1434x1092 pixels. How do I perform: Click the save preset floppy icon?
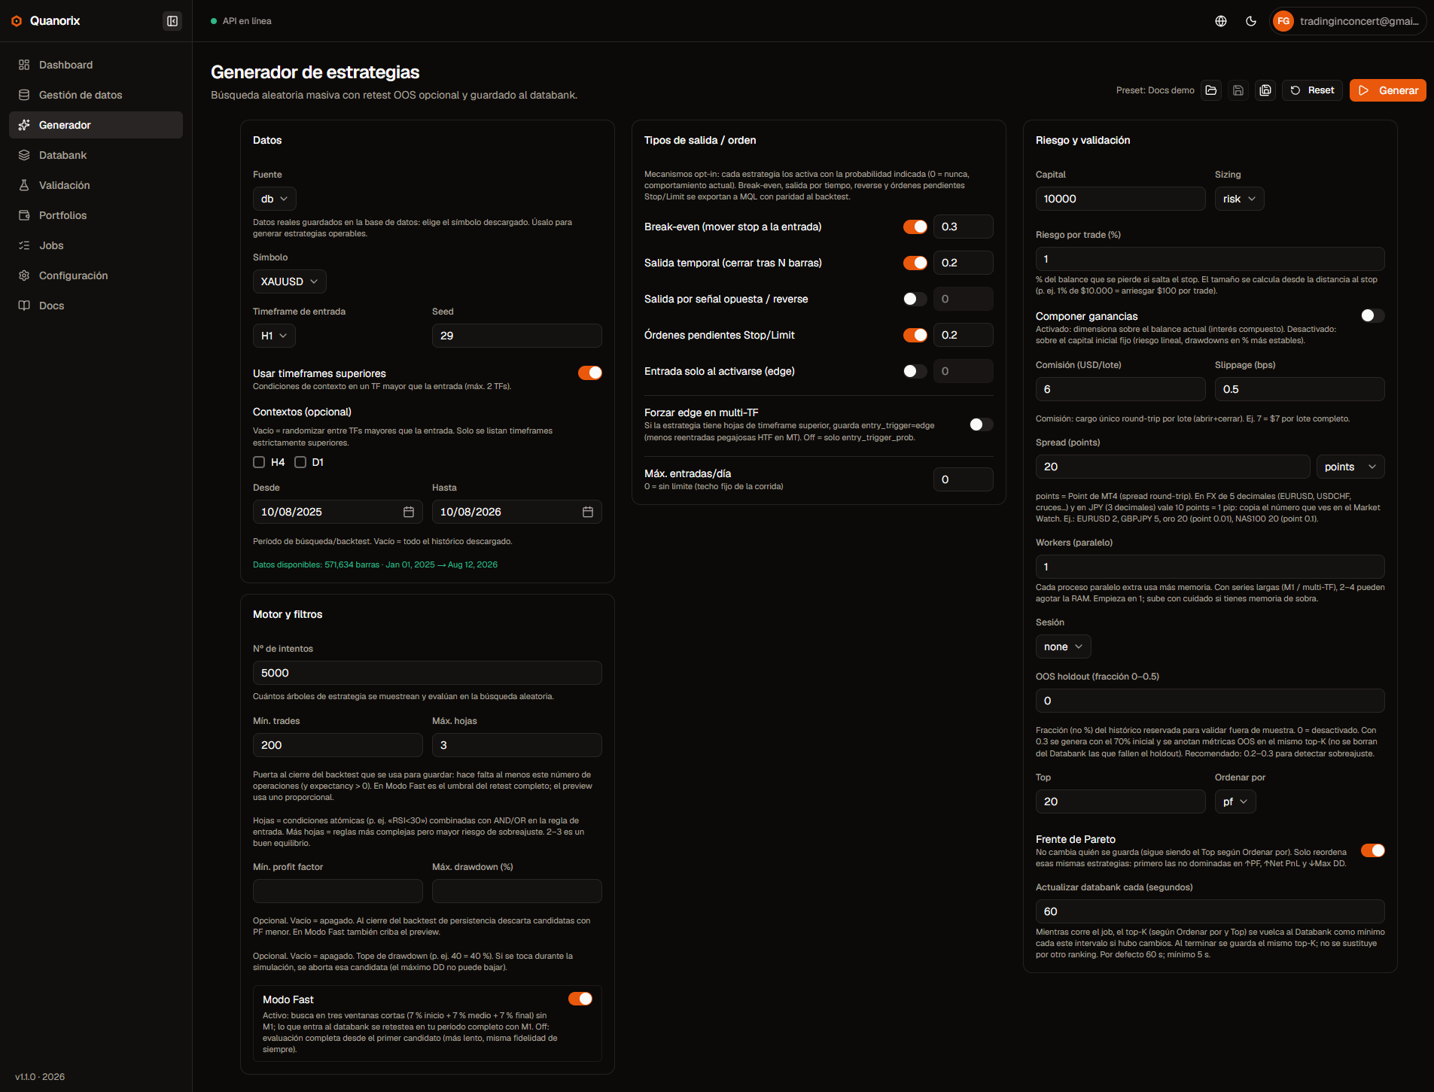click(x=1238, y=90)
